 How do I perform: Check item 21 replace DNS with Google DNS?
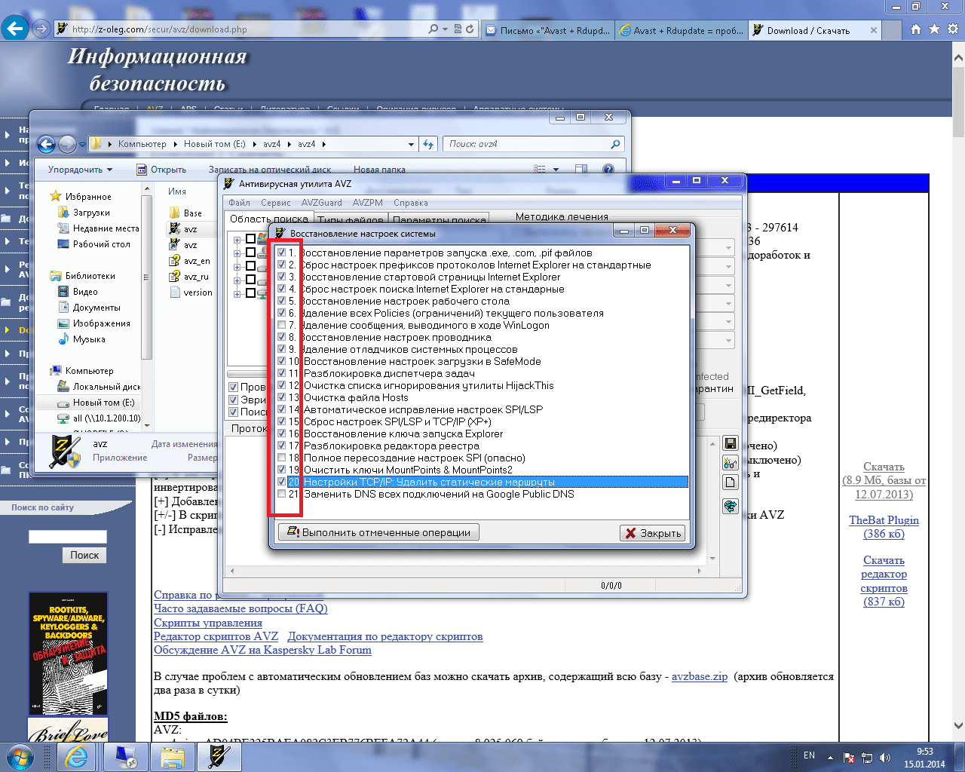(x=282, y=494)
